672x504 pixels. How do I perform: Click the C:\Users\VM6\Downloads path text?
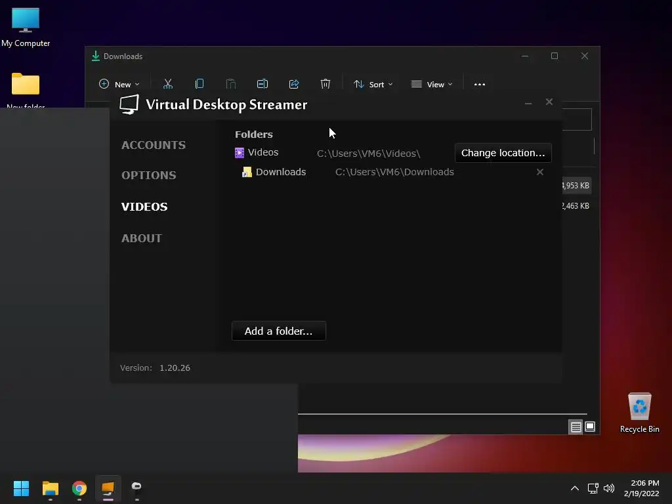click(394, 172)
